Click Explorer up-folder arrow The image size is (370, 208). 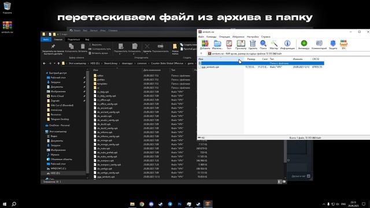tap(58, 64)
